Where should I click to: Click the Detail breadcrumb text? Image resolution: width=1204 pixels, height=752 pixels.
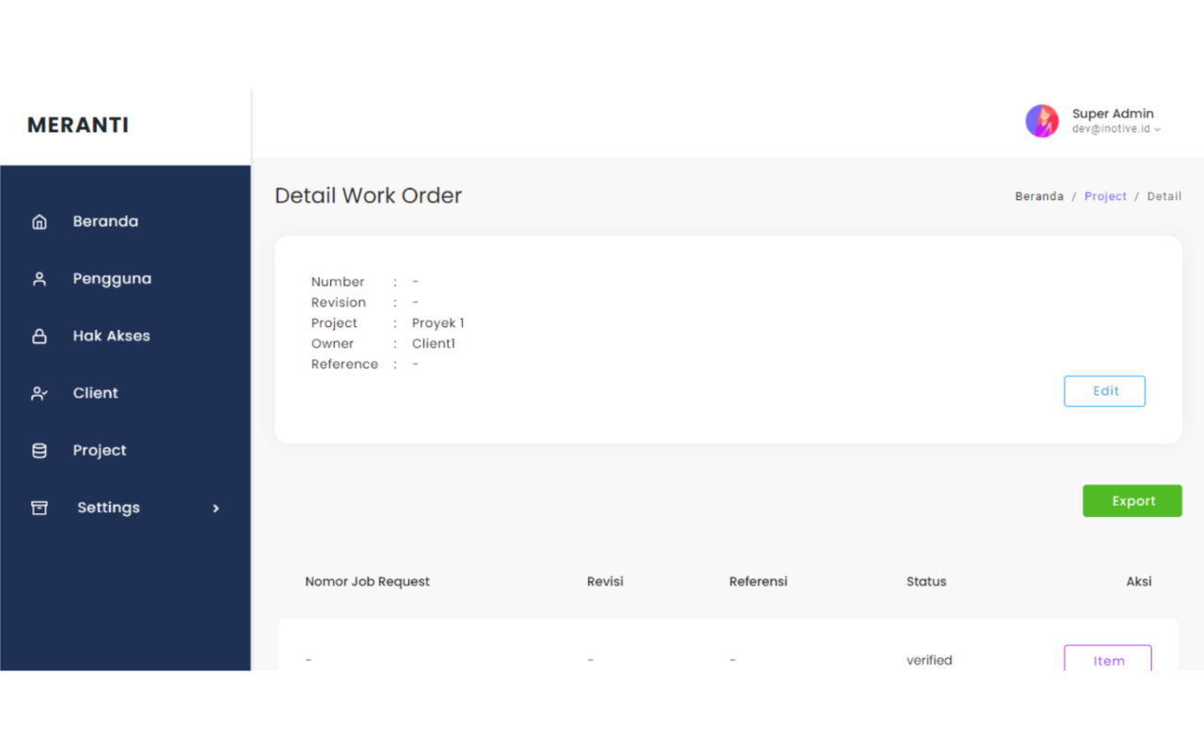1164,196
